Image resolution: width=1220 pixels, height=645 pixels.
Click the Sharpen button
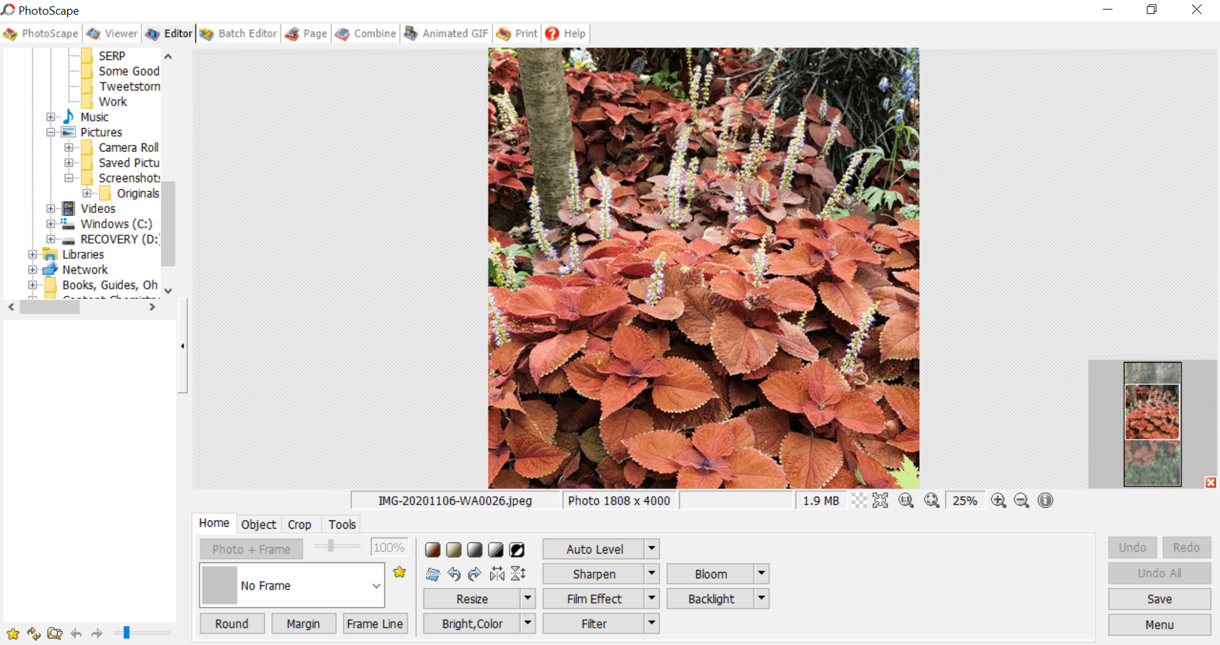click(594, 574)
